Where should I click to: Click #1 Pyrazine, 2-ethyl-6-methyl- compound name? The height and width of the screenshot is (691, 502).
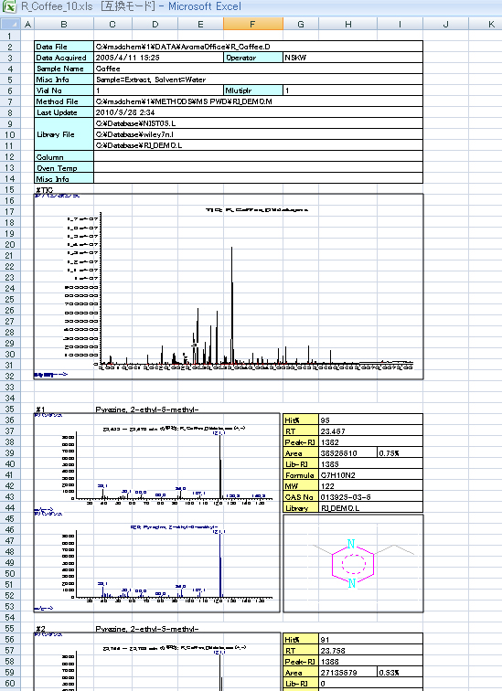coord(147,409)
